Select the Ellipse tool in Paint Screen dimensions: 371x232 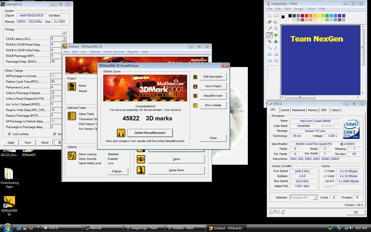269,61
